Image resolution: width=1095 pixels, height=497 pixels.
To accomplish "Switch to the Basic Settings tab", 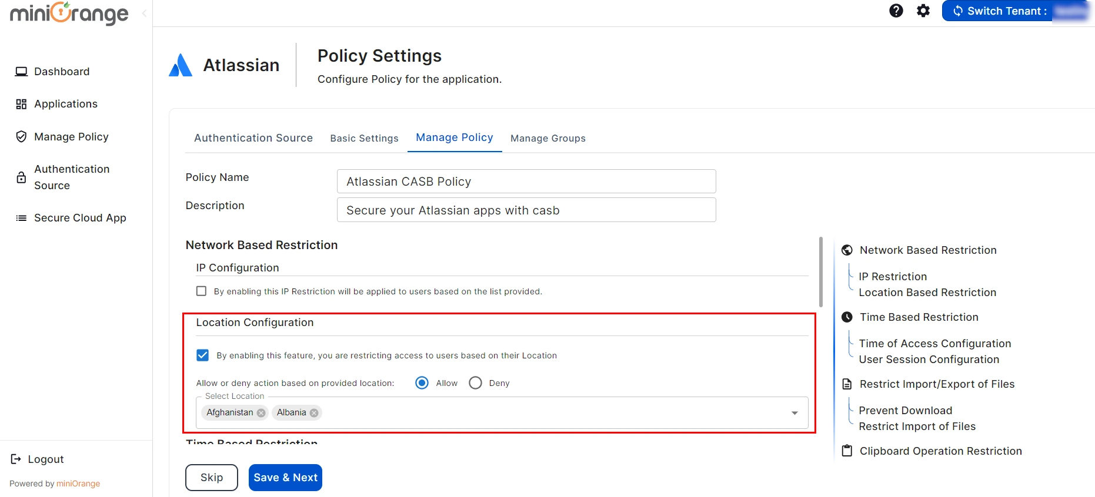I will (x=364, y=138).
